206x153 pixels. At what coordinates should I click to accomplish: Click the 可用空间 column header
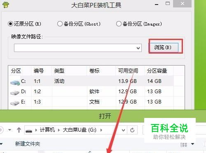tap(128, 71)
